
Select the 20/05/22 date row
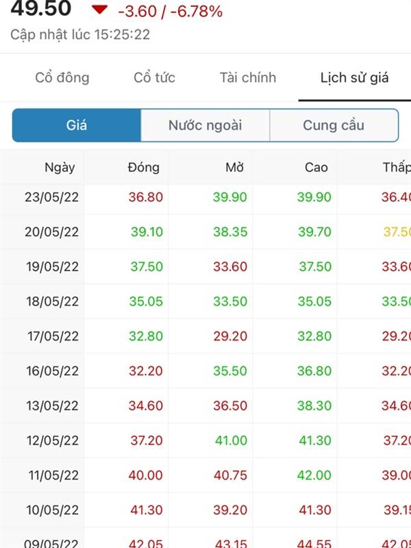[x=206, y=232]
